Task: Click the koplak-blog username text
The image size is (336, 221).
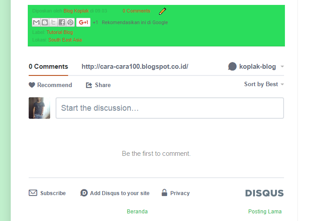Action: click(x=257, y=67)
